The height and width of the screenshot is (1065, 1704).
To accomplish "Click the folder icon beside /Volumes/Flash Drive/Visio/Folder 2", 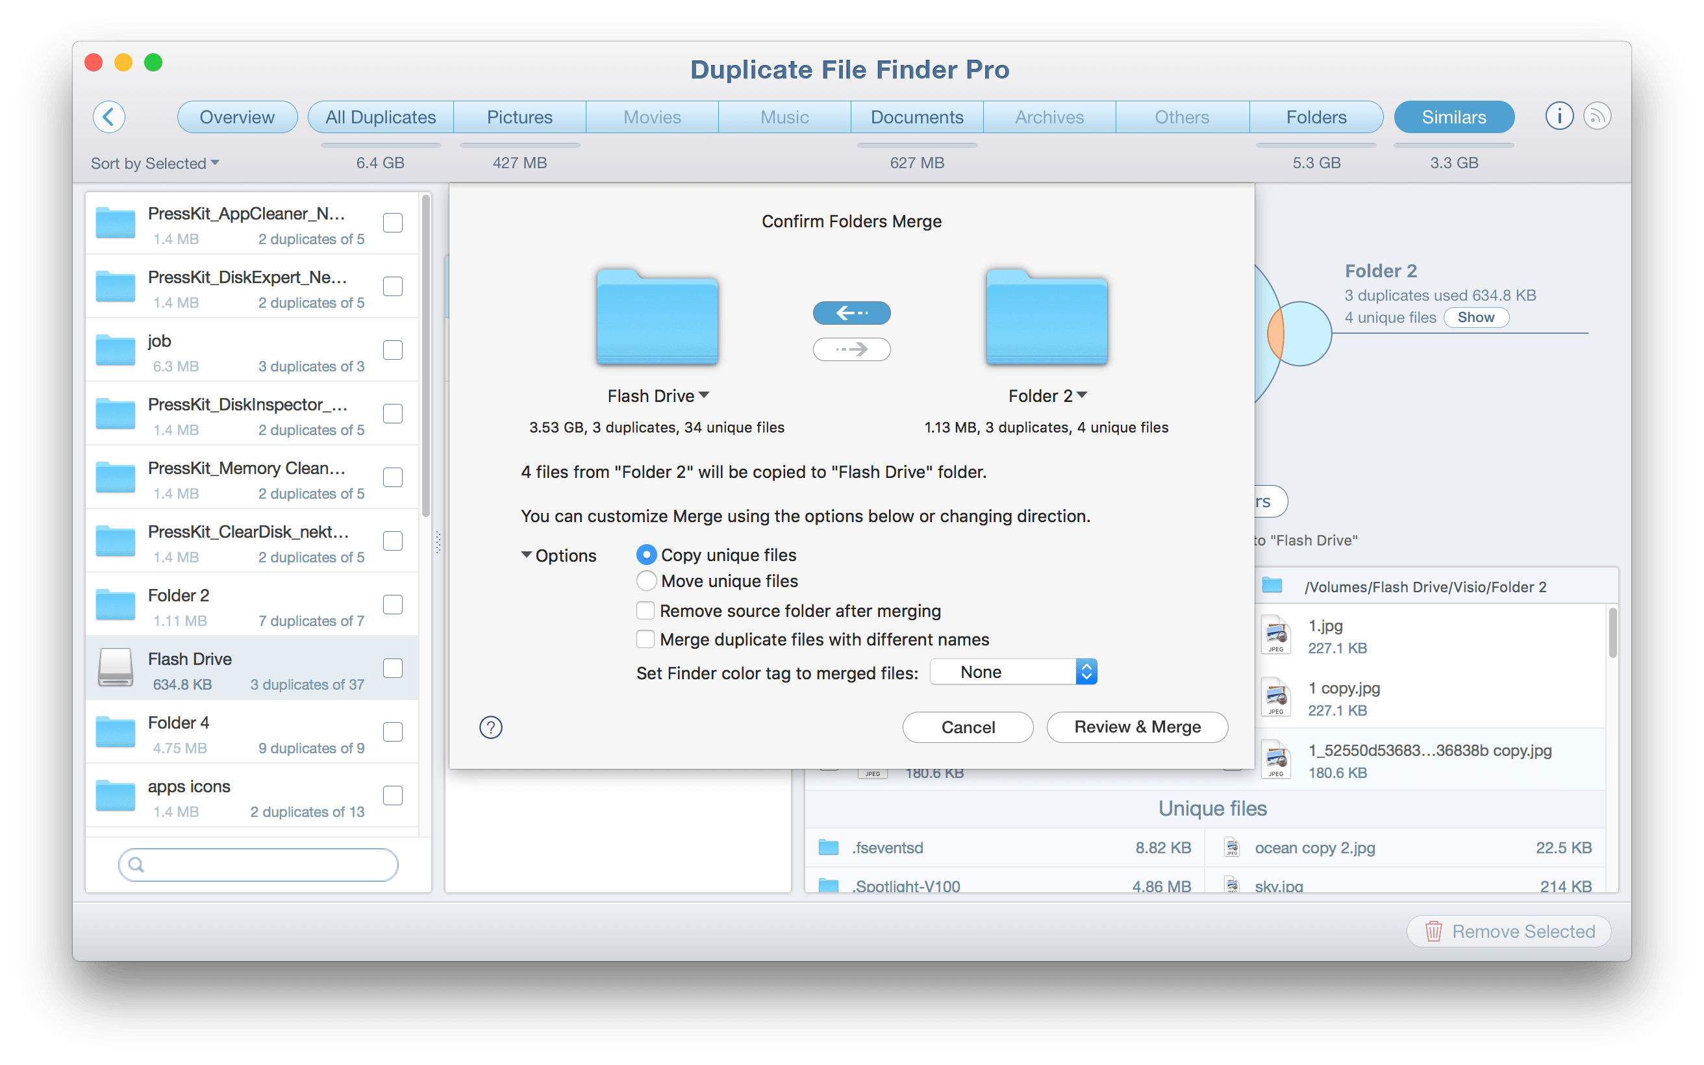I will pyautogui.click(x=1272, y=586).
